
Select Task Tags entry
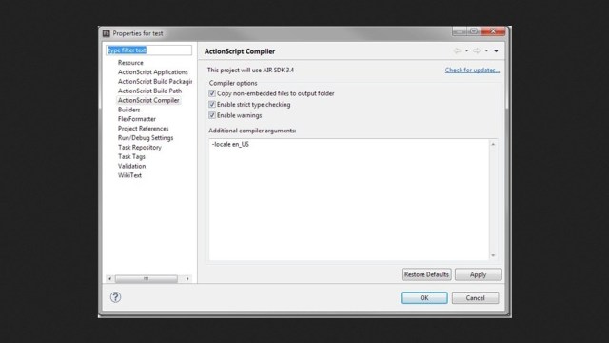point(131,156)
